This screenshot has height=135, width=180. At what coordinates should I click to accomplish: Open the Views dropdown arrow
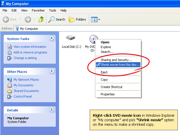tap(99, 19)
